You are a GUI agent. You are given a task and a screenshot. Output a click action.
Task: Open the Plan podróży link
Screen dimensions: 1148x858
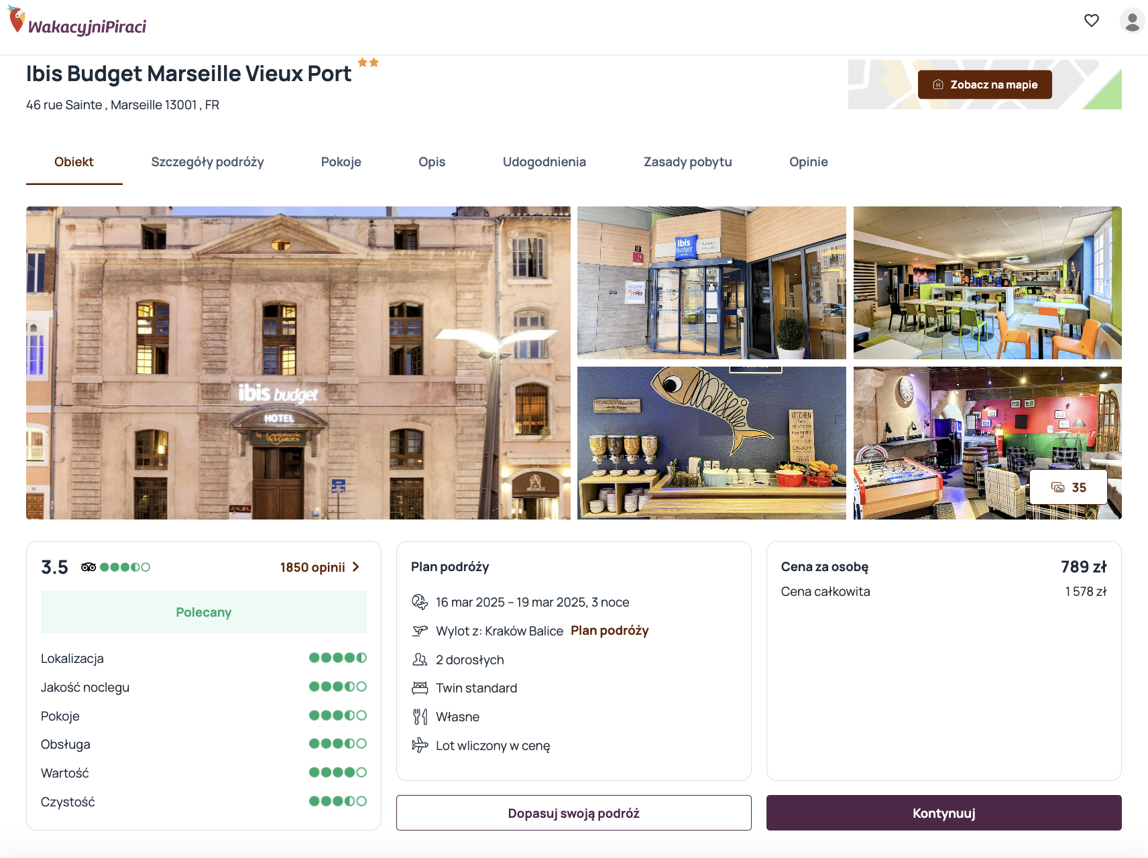point(610,630)
